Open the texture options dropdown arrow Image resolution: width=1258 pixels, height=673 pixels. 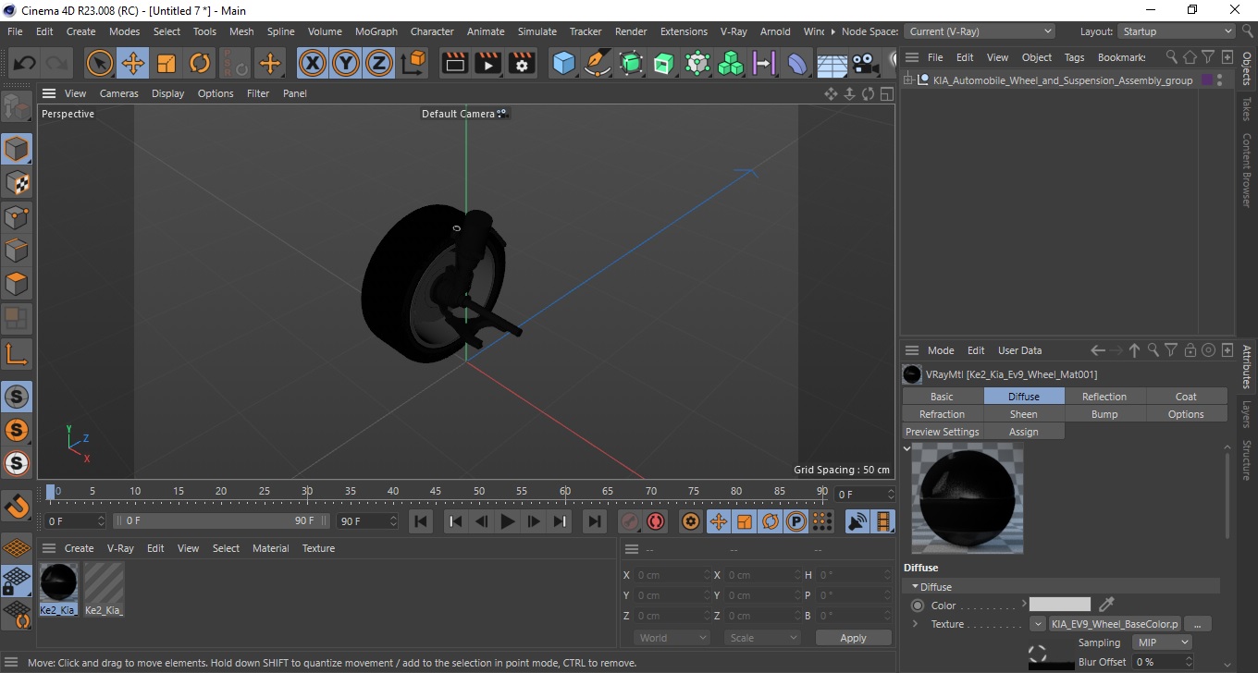click(x=1038, y=624)
